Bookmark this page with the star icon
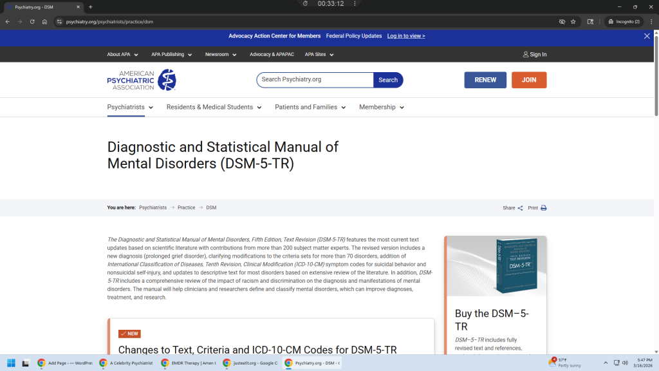659x371 pixels. [573, 21]
